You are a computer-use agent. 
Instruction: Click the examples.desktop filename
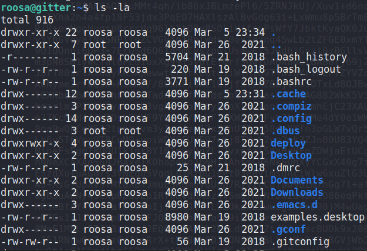click(x=317, y=217)
